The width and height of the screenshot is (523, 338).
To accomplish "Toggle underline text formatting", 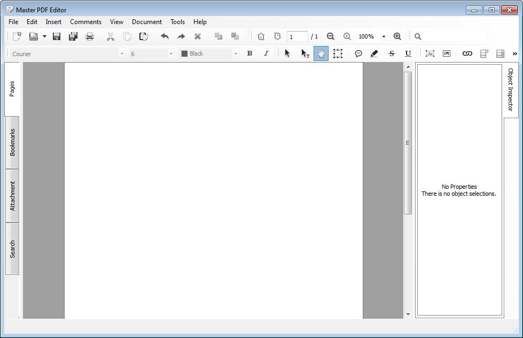I will click(x=408, y=53).
